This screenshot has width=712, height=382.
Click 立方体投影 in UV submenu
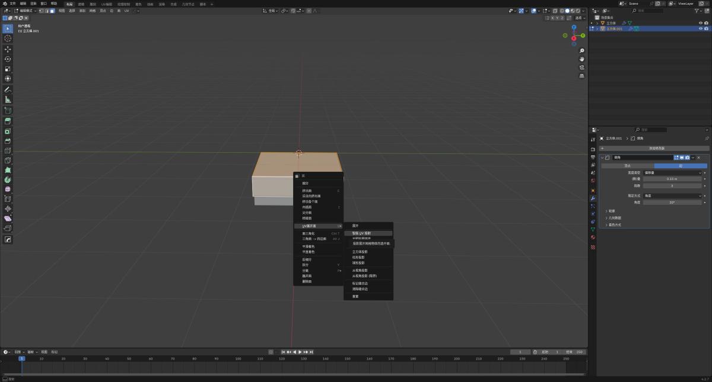click(x=360, y=252)
